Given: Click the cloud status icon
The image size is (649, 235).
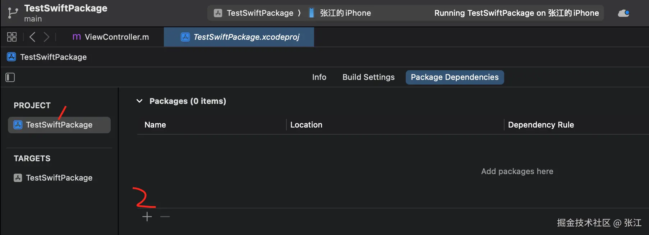Looking at the screenshot, I should (623, 13).
